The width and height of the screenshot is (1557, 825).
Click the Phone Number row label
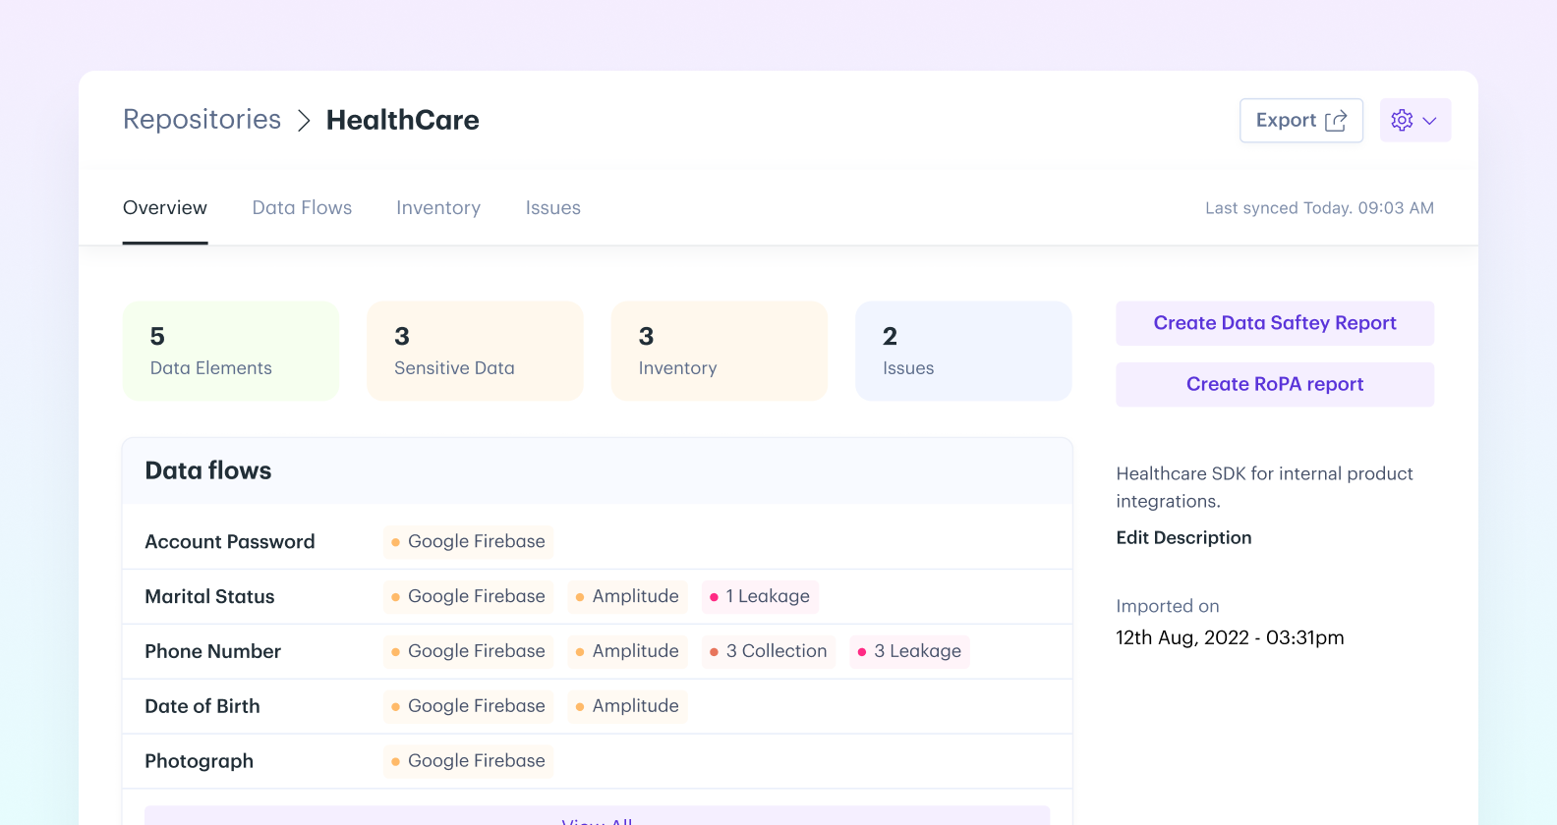(x=212, y=652)
